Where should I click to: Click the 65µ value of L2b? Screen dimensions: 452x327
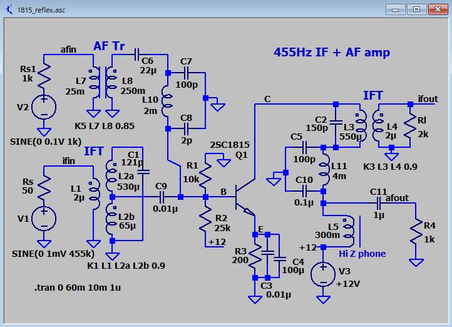pos(128,226)
